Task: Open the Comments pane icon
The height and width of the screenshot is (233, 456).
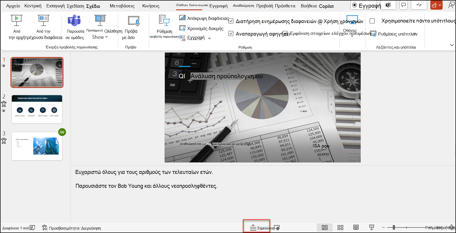Action: pyautogui.click(x=404, y=5)
